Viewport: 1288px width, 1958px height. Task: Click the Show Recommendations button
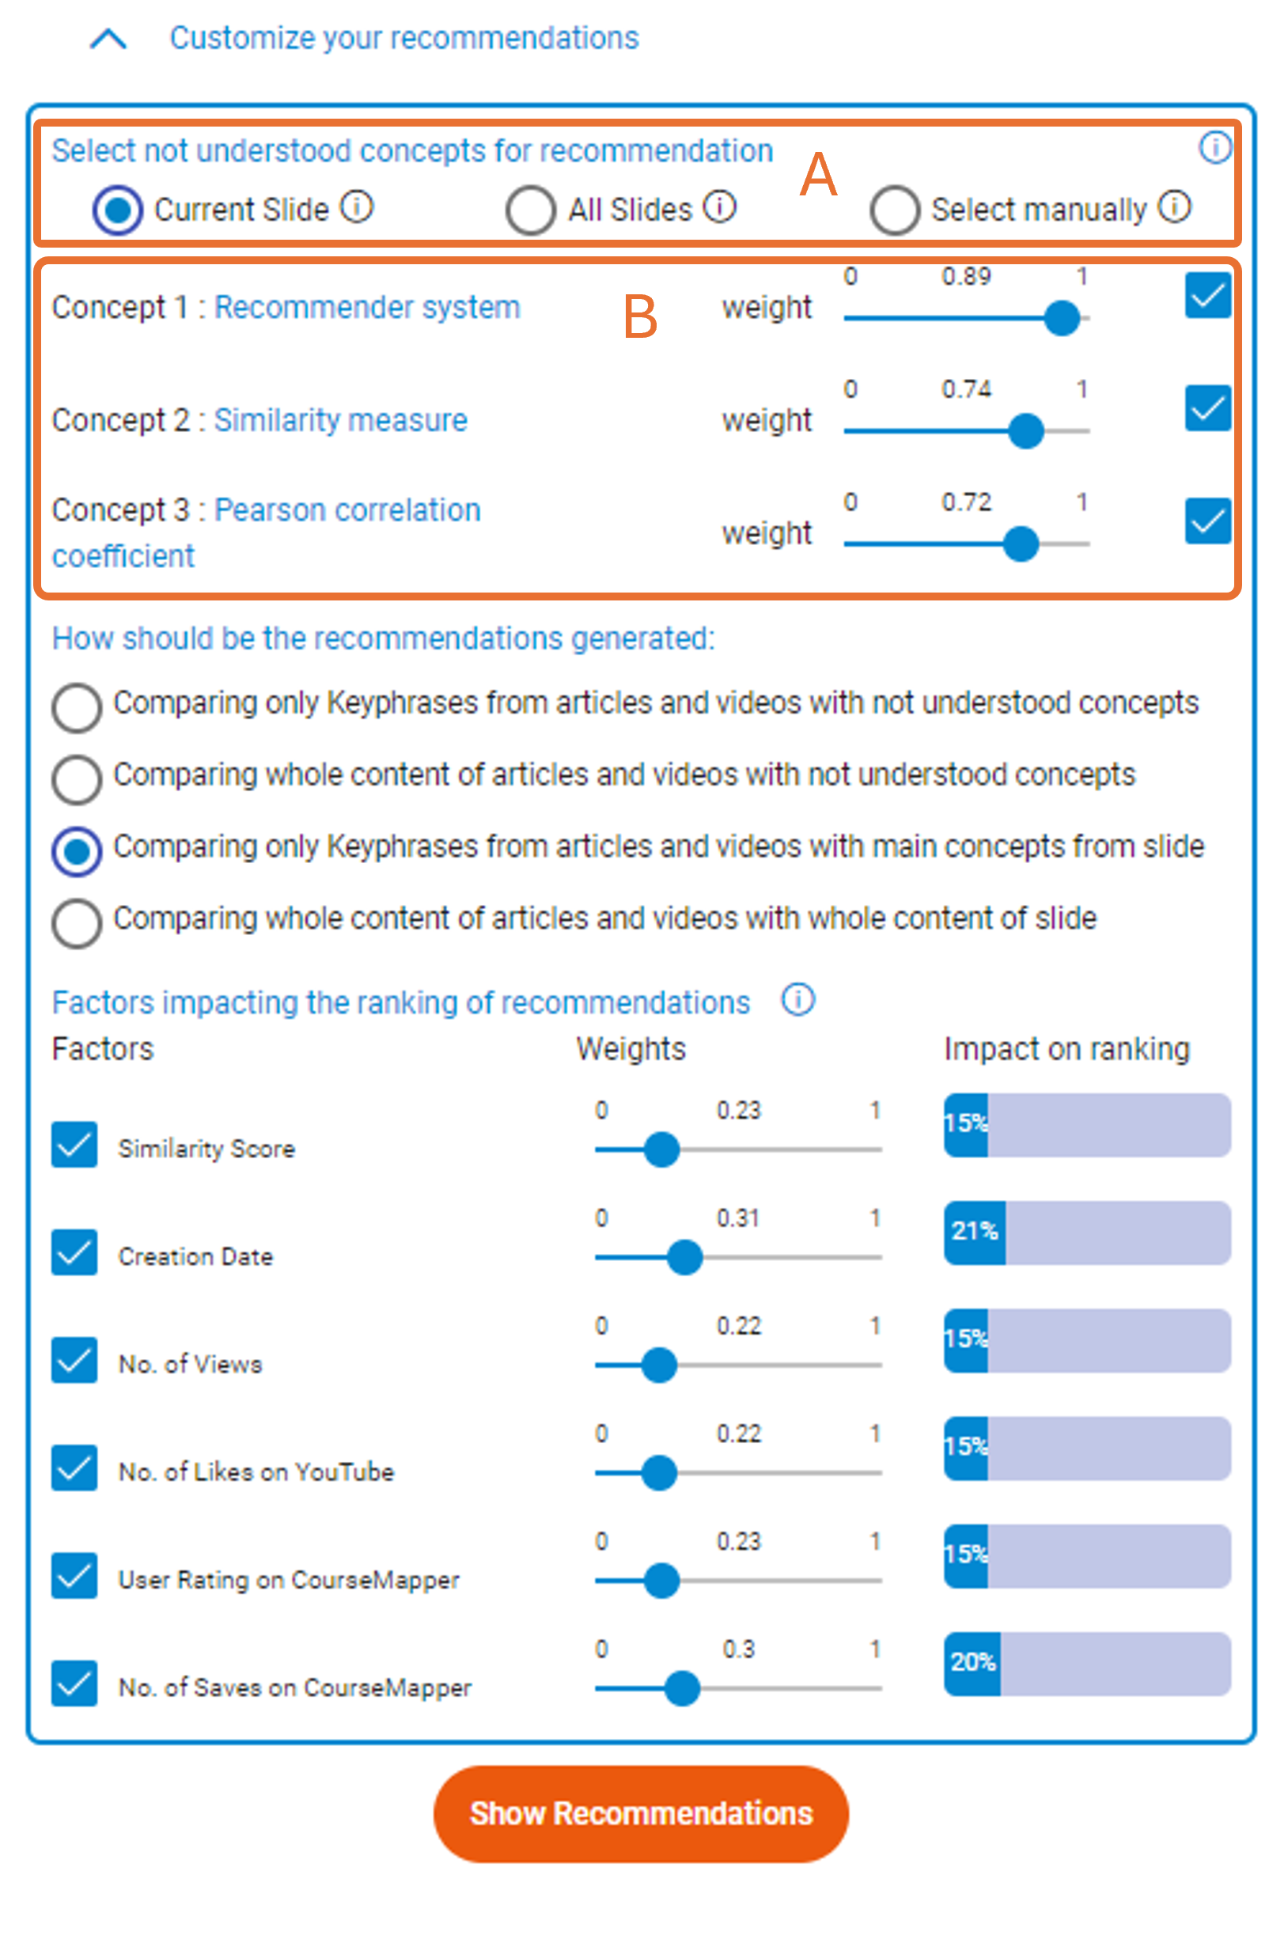point(641,1814)
